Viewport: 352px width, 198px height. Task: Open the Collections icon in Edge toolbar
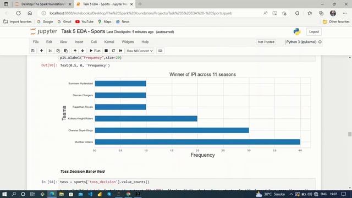(x=321, y=13)
